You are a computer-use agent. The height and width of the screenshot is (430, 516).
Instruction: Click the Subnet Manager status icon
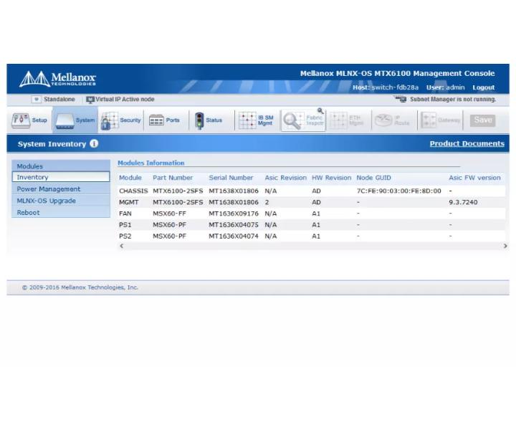pos(401,99)
